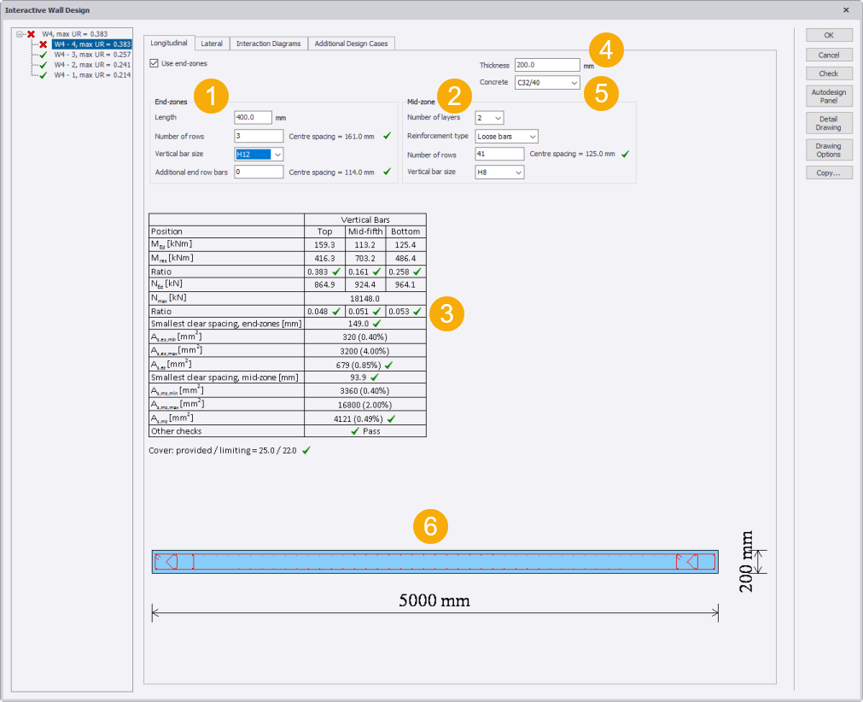863x702 pixels.
Task: Open the Interaction Diagrams tab
Action: [268, 44]
